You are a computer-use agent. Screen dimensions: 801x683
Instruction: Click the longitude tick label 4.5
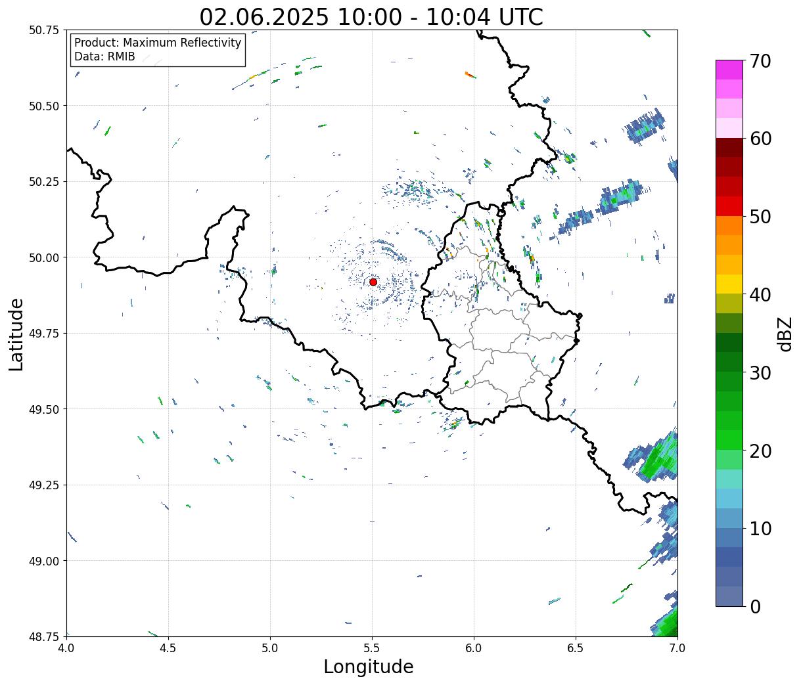[x=168, y=648]
